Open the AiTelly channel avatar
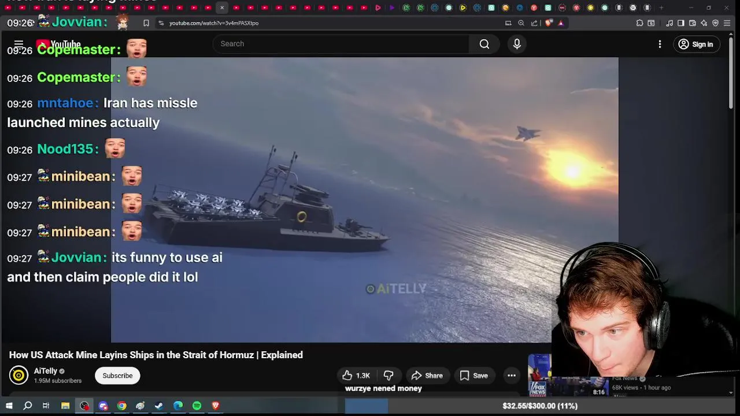 18,376
